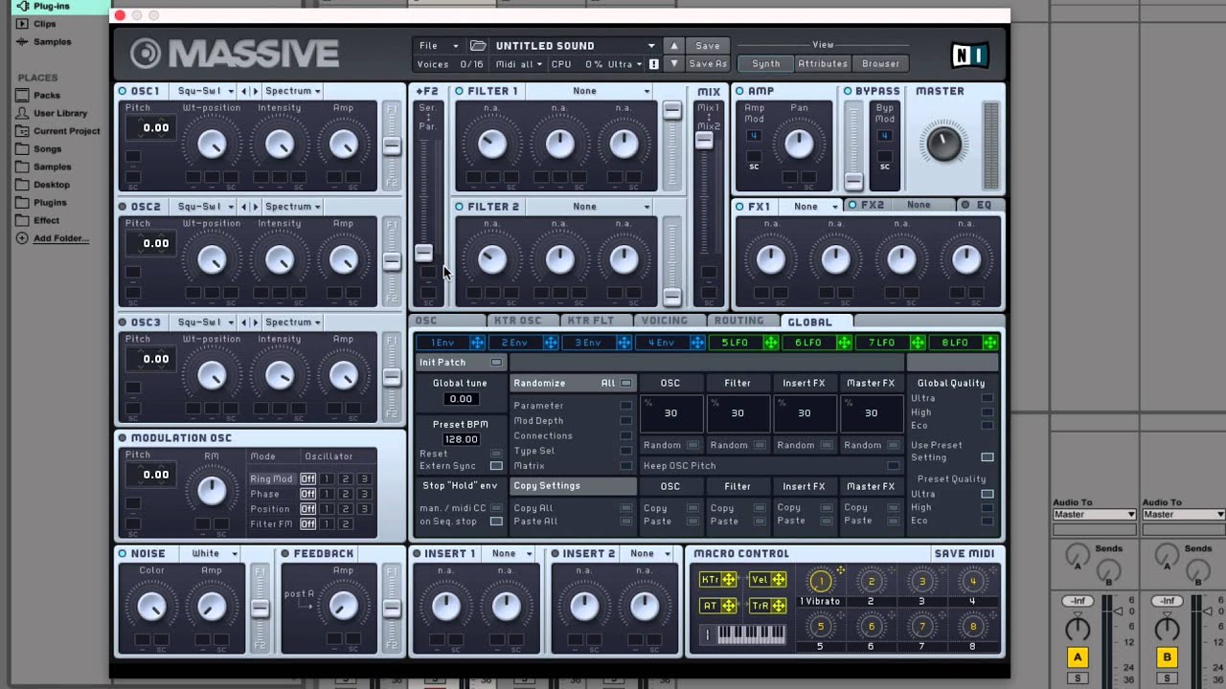The height and width of the screenshot is (689, 1226).
Task: Click the AT macro source handle
Action: click(730, 606)
